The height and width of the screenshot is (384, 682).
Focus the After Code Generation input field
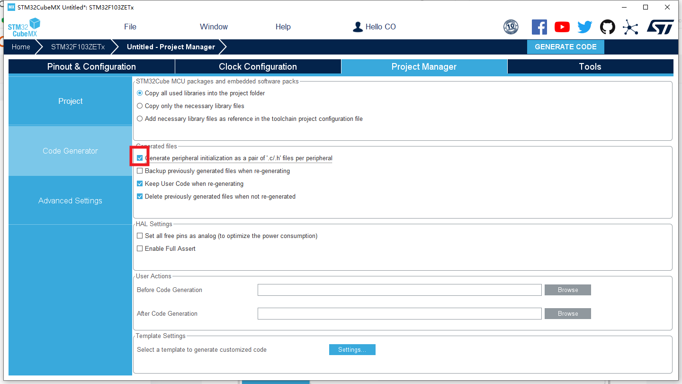pyautogui.click(x=400, y=314)
